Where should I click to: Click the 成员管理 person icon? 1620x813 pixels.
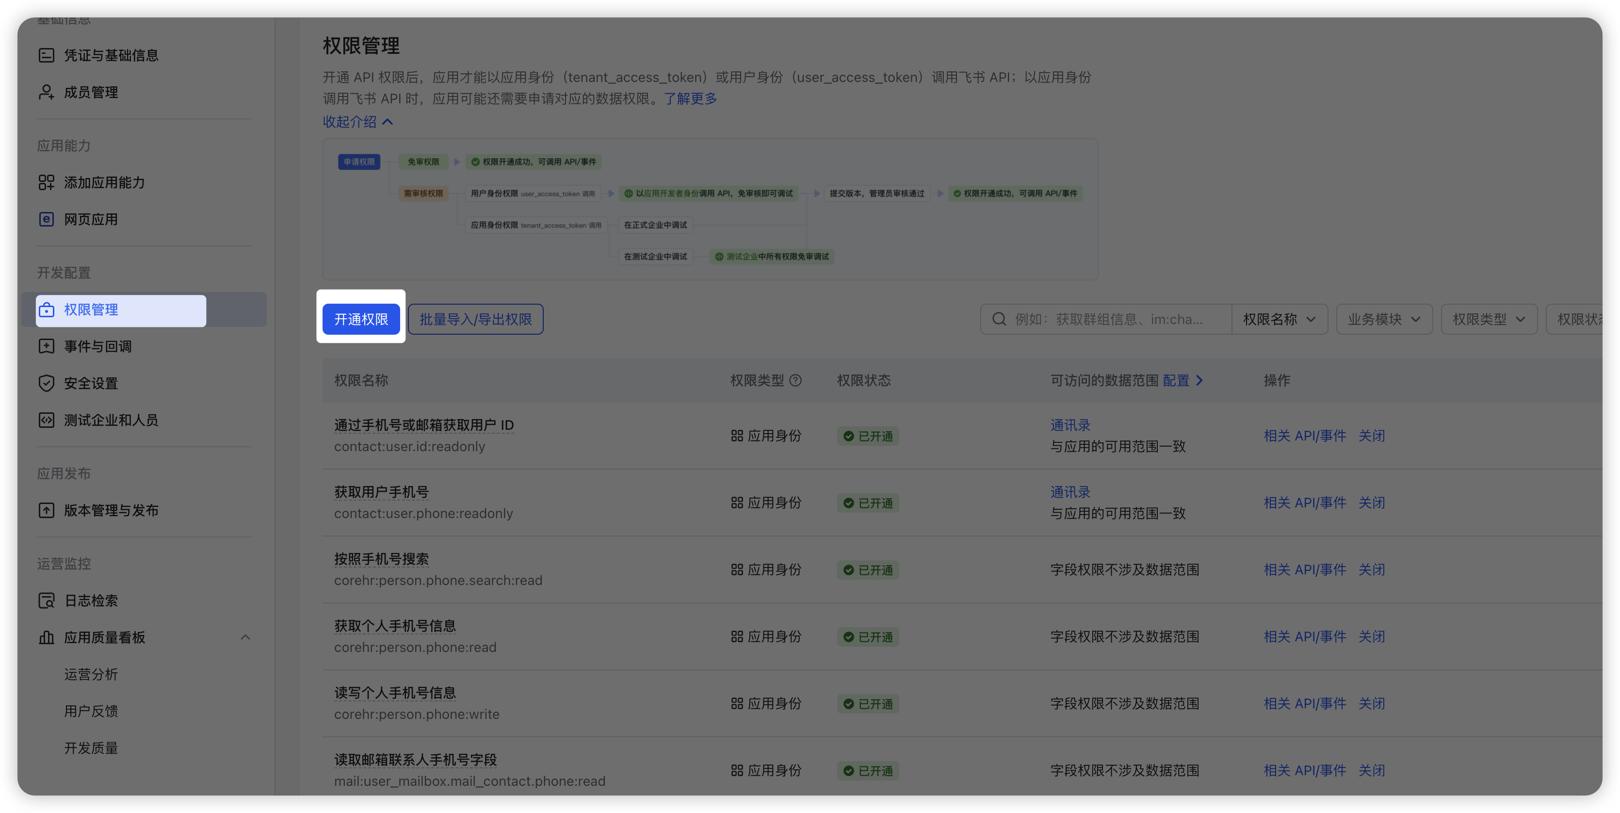click(x=46, y=93)
